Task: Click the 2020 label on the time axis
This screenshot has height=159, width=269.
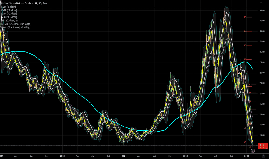Action: (x=62, y=156)
